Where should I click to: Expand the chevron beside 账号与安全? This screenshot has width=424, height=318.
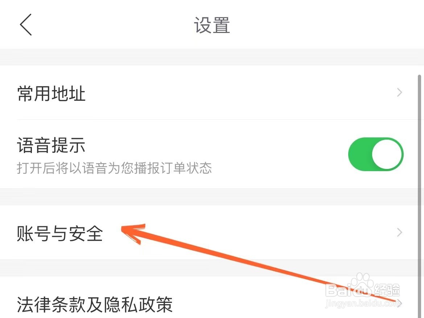click(399, 232)
